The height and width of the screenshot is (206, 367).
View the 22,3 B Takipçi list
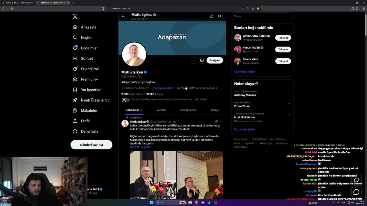pos(155,94)
